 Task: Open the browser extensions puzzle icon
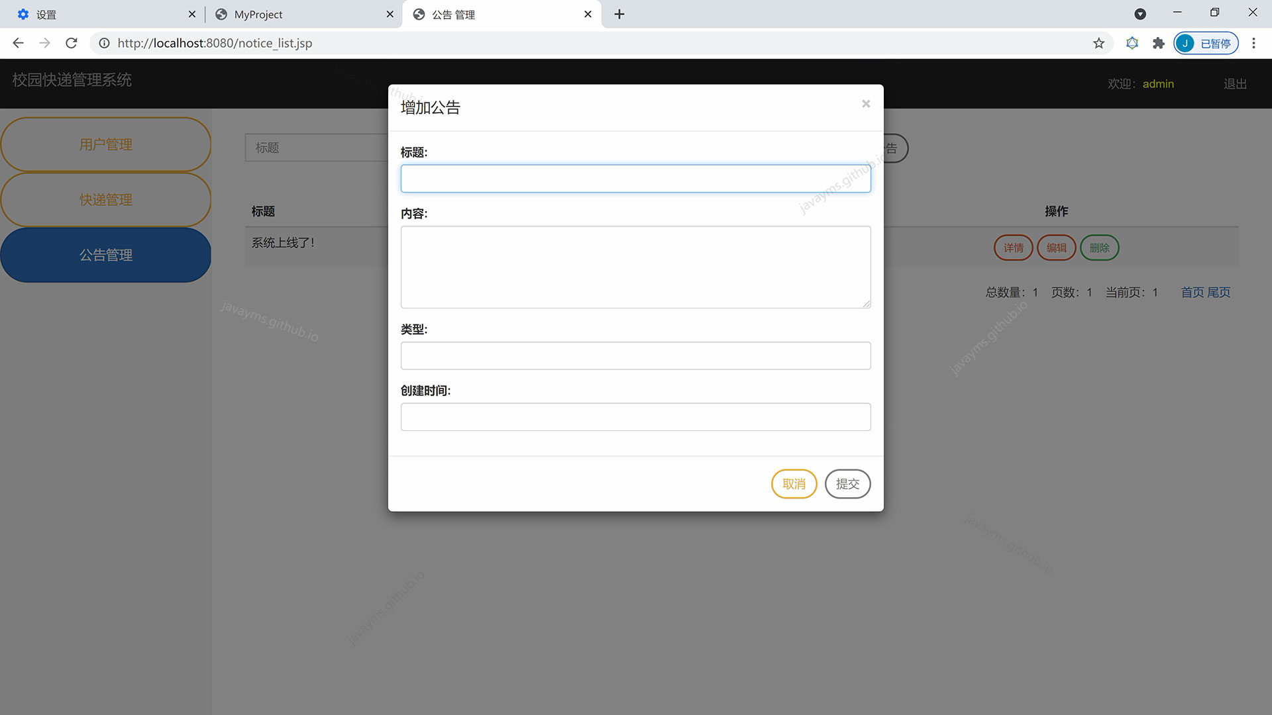click(1158, 42)
